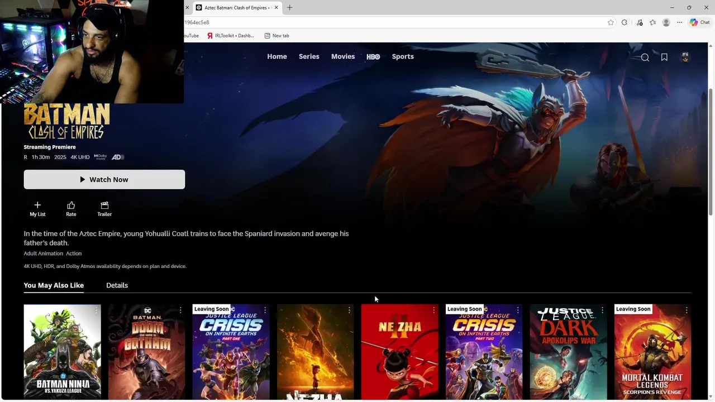Close the Aztec Batman tab
The image size is (715, 402).
point(277,8)
